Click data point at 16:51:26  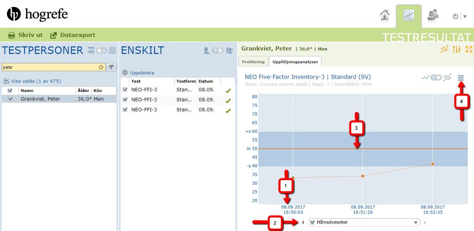(x=363, y=176)
